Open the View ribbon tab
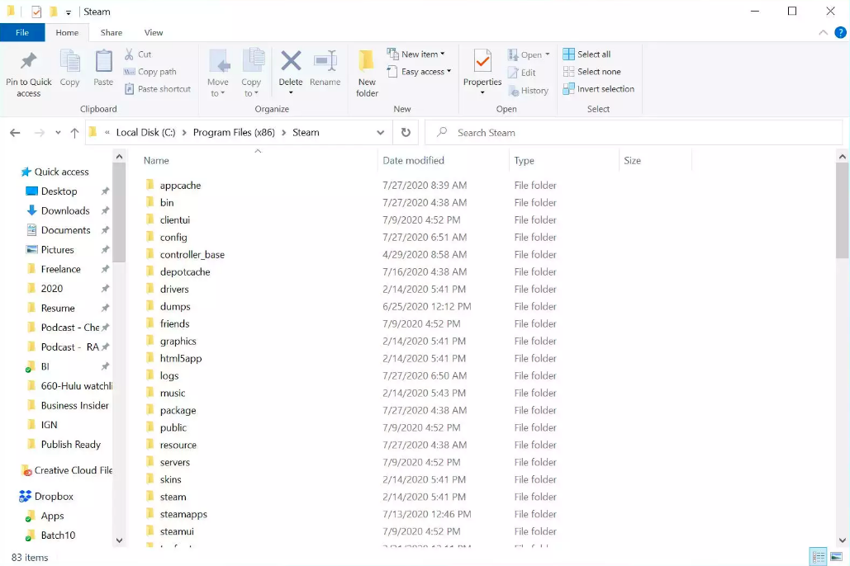This screenshot has width=850, height=566. click(154, 33)
